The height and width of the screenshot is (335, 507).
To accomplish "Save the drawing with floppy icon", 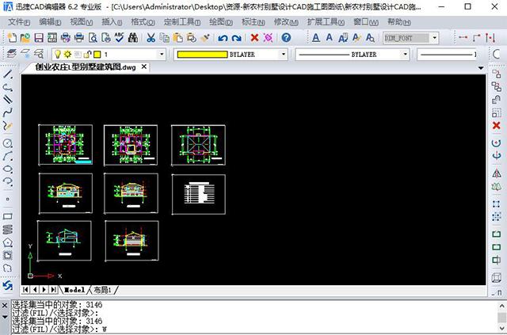I will click(x=39, y=38).
